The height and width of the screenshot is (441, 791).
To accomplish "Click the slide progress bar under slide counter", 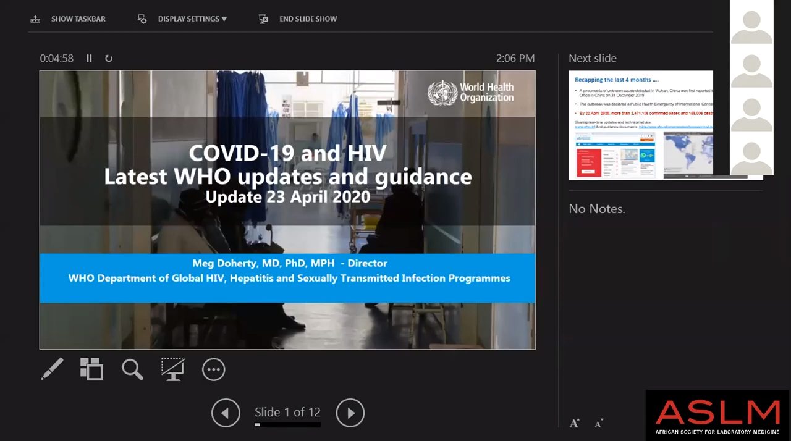I will 288,425.
